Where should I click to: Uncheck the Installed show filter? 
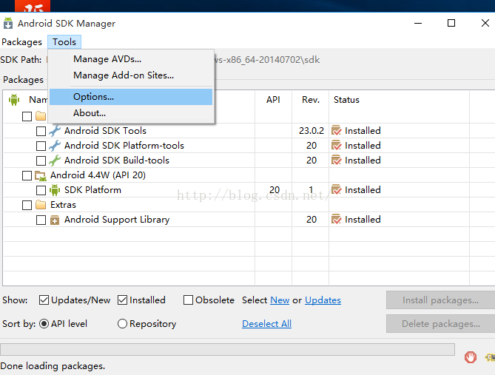[x=123, y=300]
